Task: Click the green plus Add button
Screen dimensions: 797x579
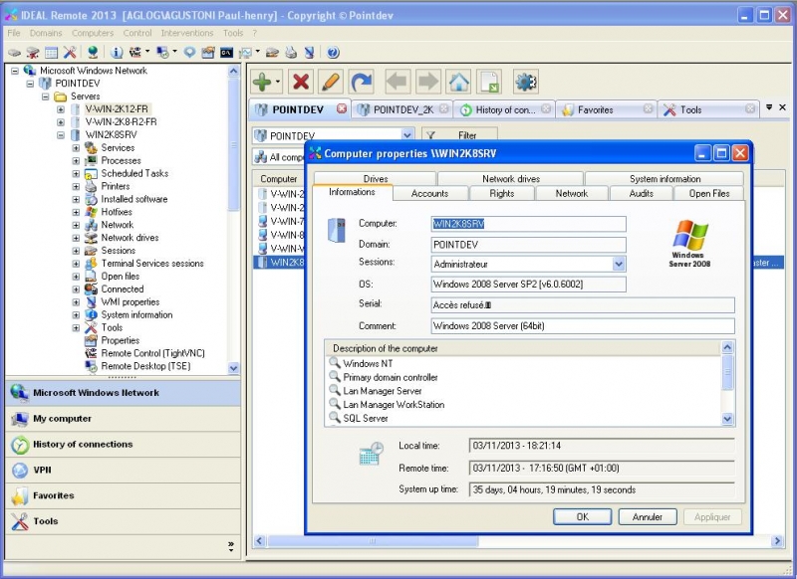Action: pyautogui.click(x=263, y=82)
